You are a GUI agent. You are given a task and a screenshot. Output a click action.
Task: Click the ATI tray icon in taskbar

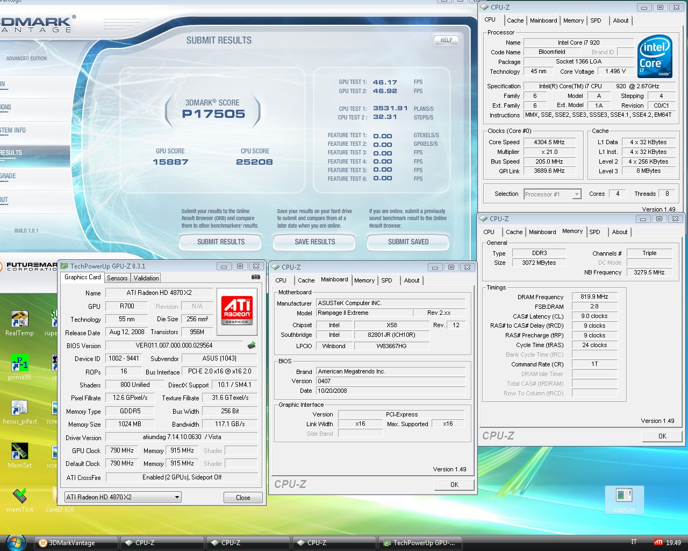658,542
